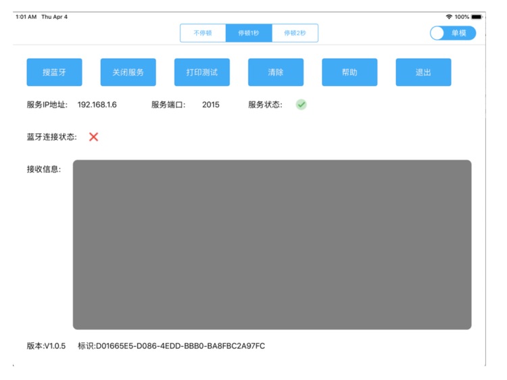Viewport: 507px width, 380px height.
Task: Click the 服务端口 label
Action: (x=168, y=105)
